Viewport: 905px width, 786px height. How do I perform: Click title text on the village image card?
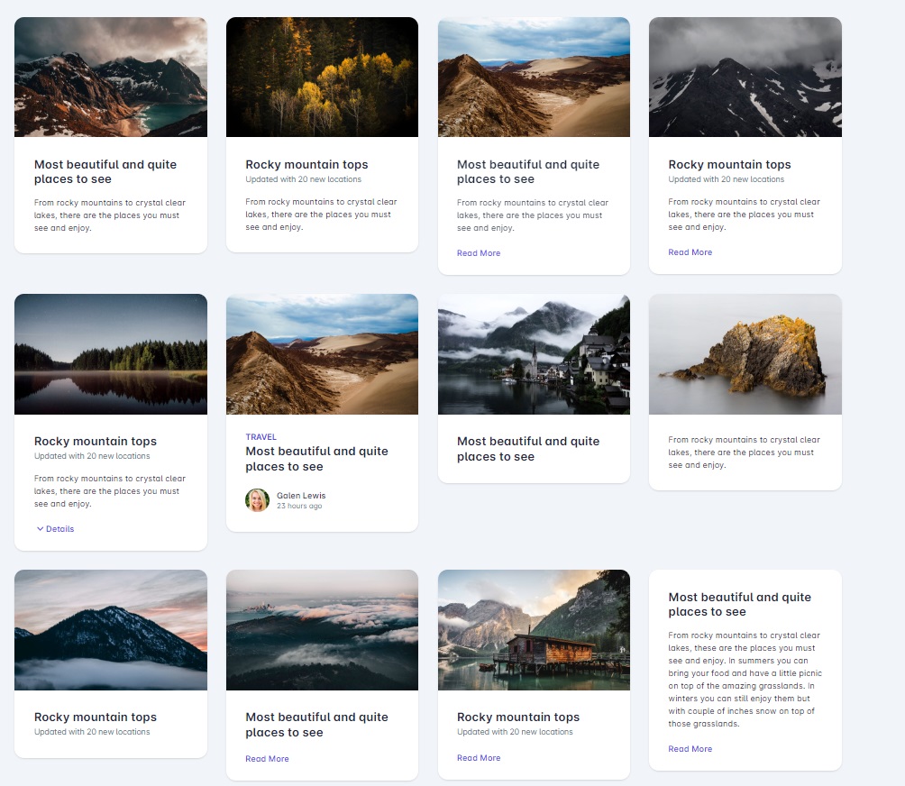pos(527,449)
